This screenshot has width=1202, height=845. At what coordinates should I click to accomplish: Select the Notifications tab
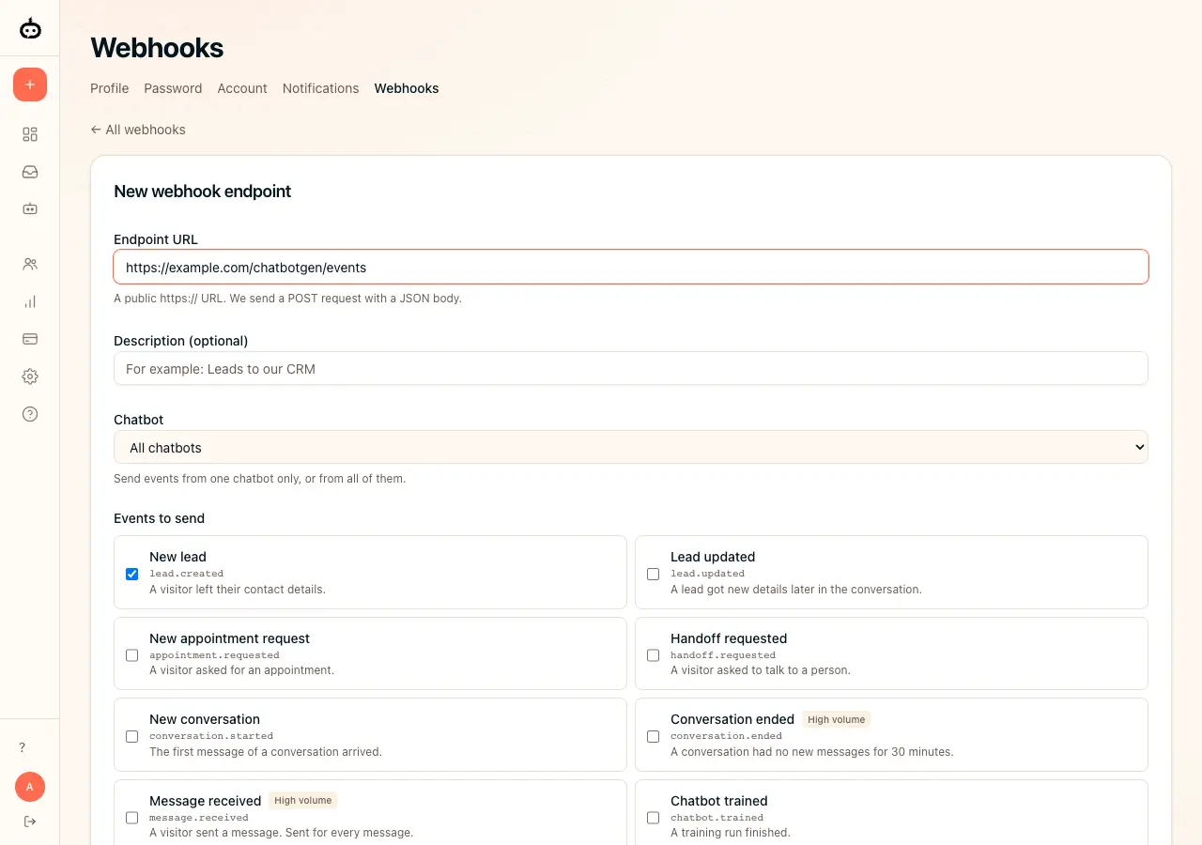(x=320, y=88)
